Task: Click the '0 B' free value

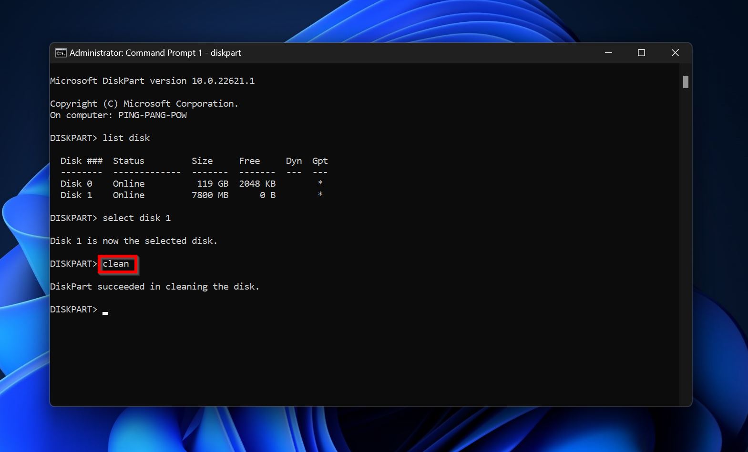Action: pos(268,195)
